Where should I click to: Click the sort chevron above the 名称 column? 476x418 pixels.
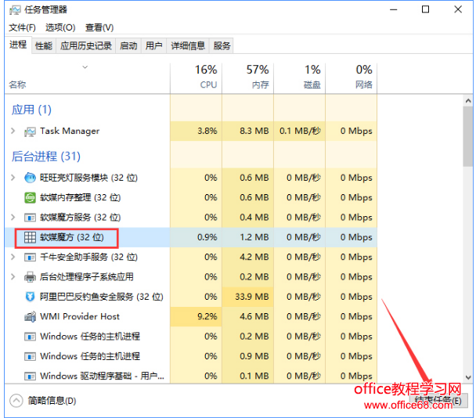(x=85, y=67)
